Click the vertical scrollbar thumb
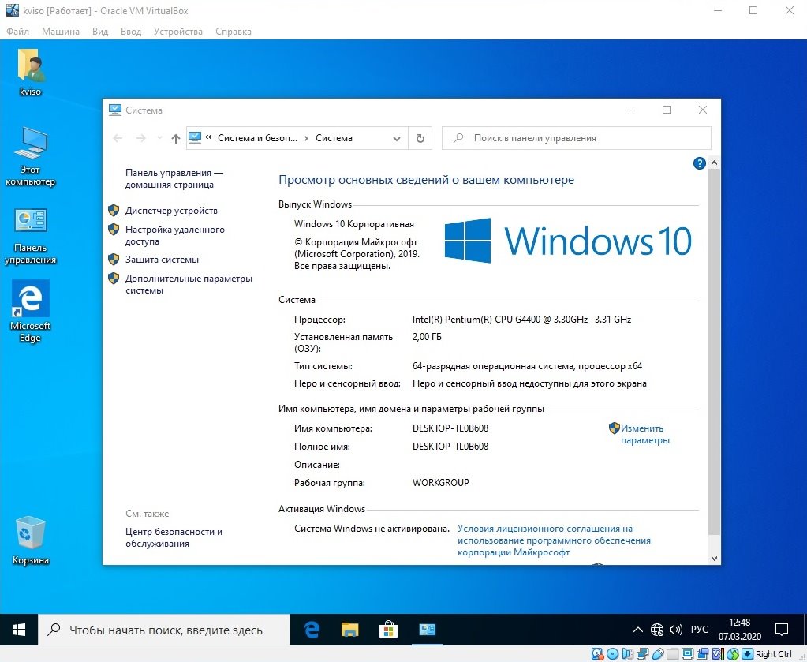Screen dimensions: 807x662 pyautogui.click(x=714, y=352)
